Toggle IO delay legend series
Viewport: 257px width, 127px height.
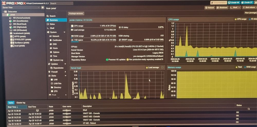[x=253, y=19]
